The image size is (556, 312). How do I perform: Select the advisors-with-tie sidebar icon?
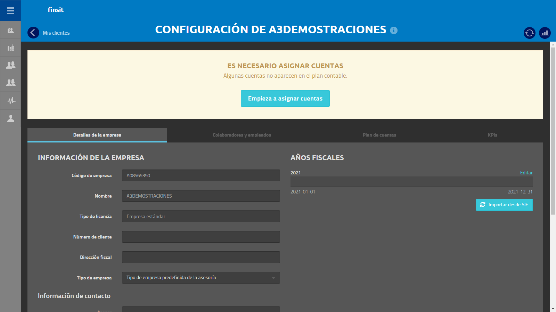[10, 83]
